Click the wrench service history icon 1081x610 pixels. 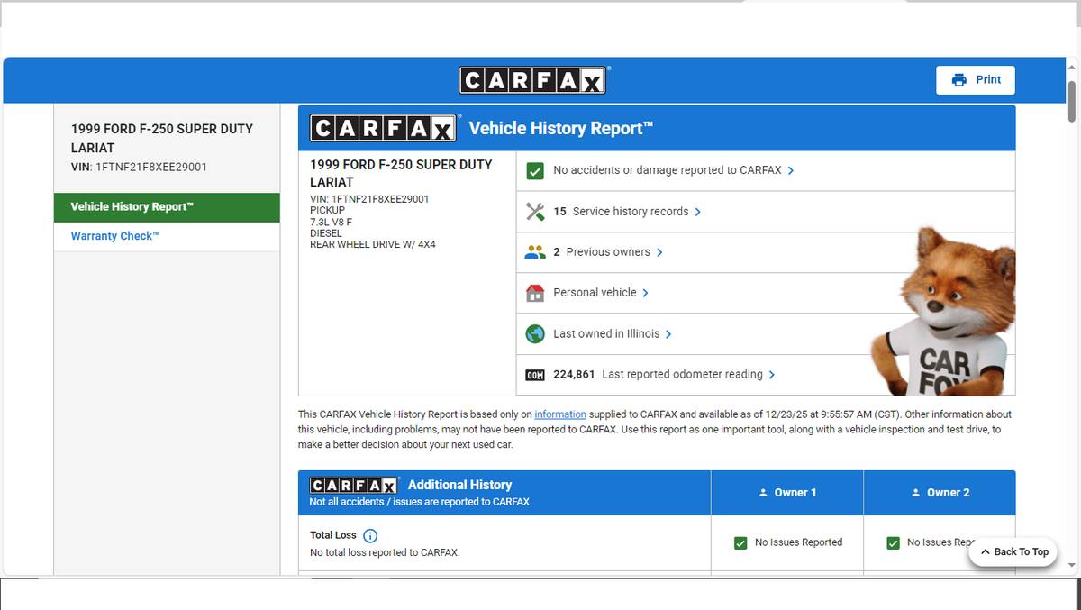coord(535,212)
